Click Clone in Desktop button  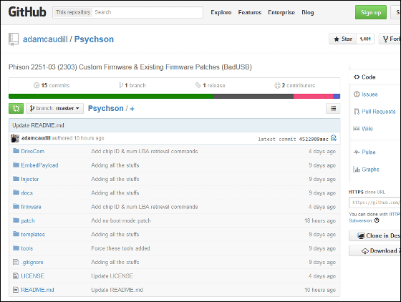(375, 235)
